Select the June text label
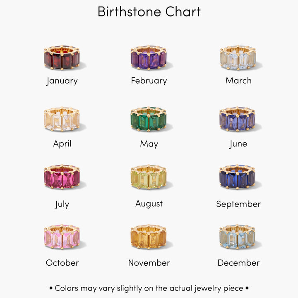 238,144
